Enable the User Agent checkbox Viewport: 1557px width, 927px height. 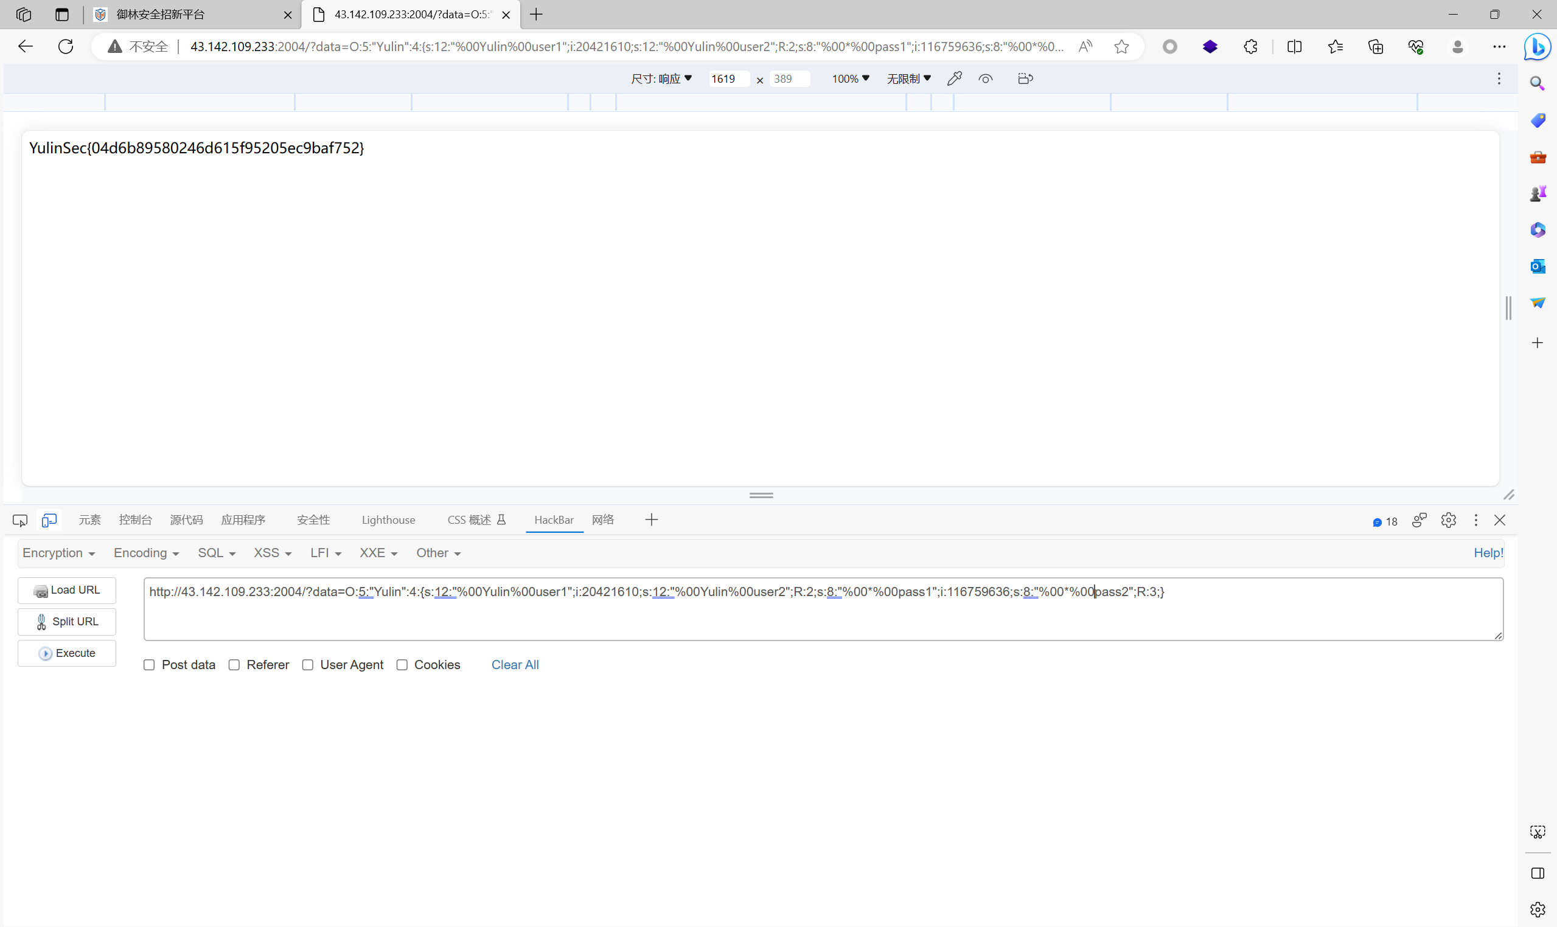tap(307, 665)
